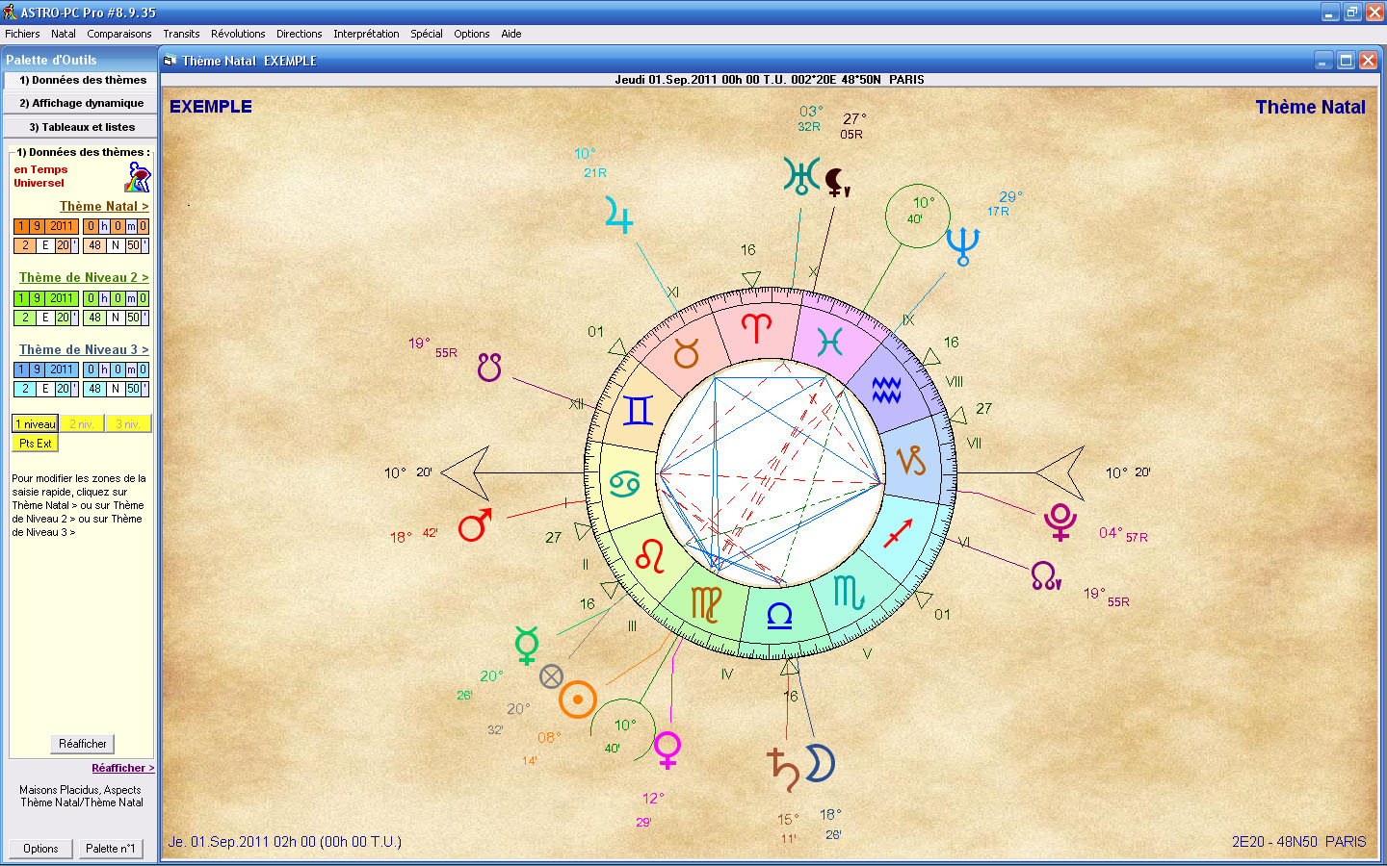Click the Black Moon Lilith glyph
Screen dimensions: 1387x866
pos(837,182)
